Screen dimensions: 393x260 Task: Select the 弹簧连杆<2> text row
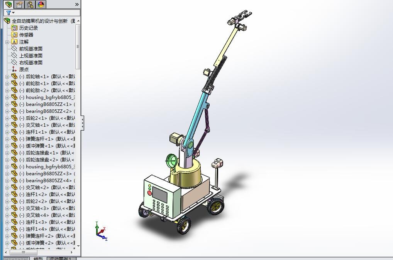(x=47, y=236)
